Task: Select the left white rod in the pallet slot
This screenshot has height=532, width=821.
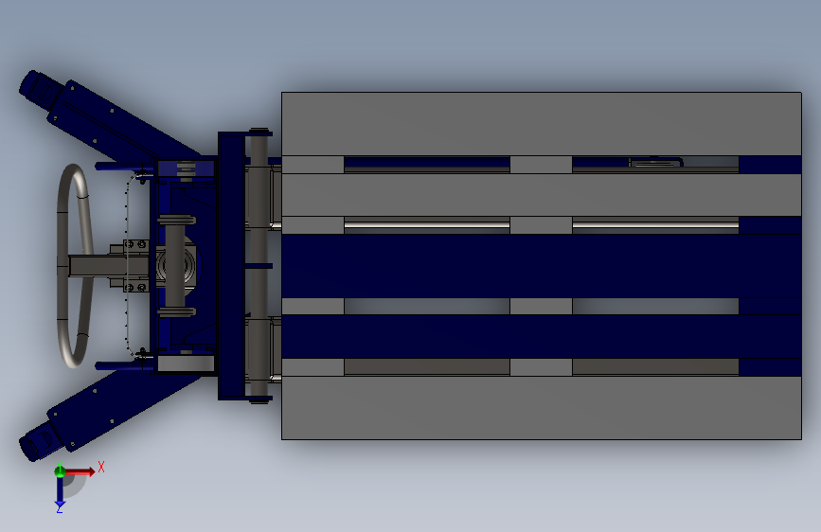Action: click(x=427, y=225)
